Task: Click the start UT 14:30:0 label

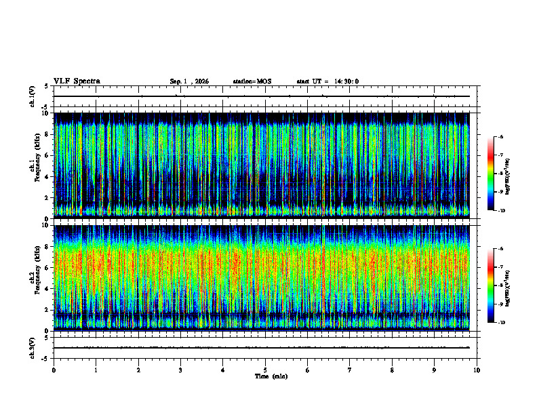Action: [327, 81]
